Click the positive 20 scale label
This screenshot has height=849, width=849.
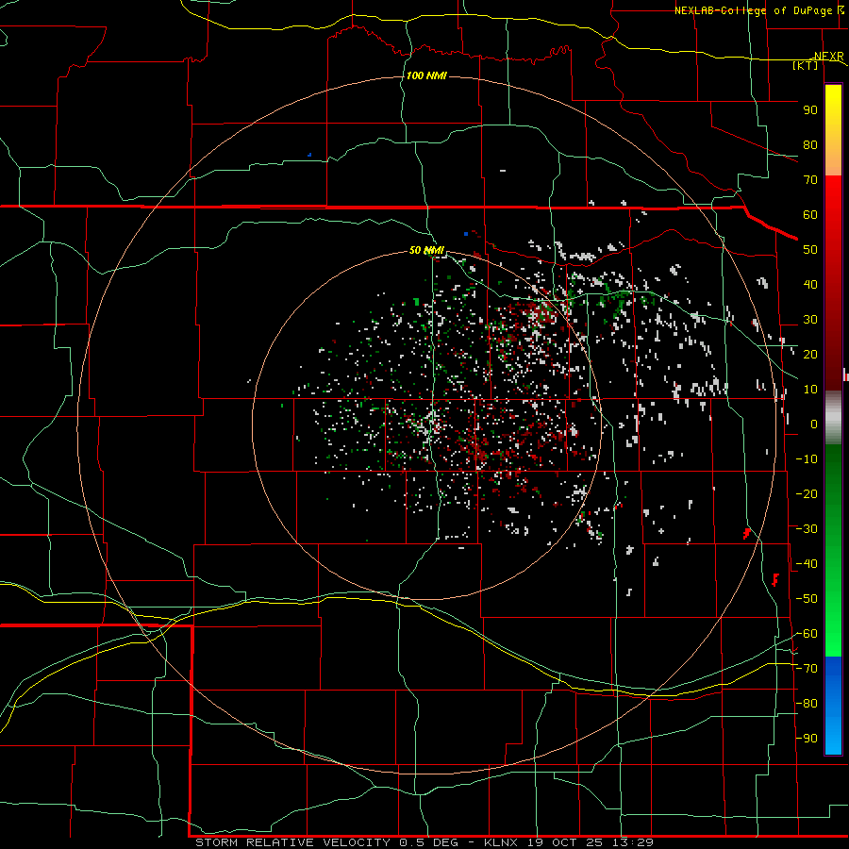[x=810, y=354]
